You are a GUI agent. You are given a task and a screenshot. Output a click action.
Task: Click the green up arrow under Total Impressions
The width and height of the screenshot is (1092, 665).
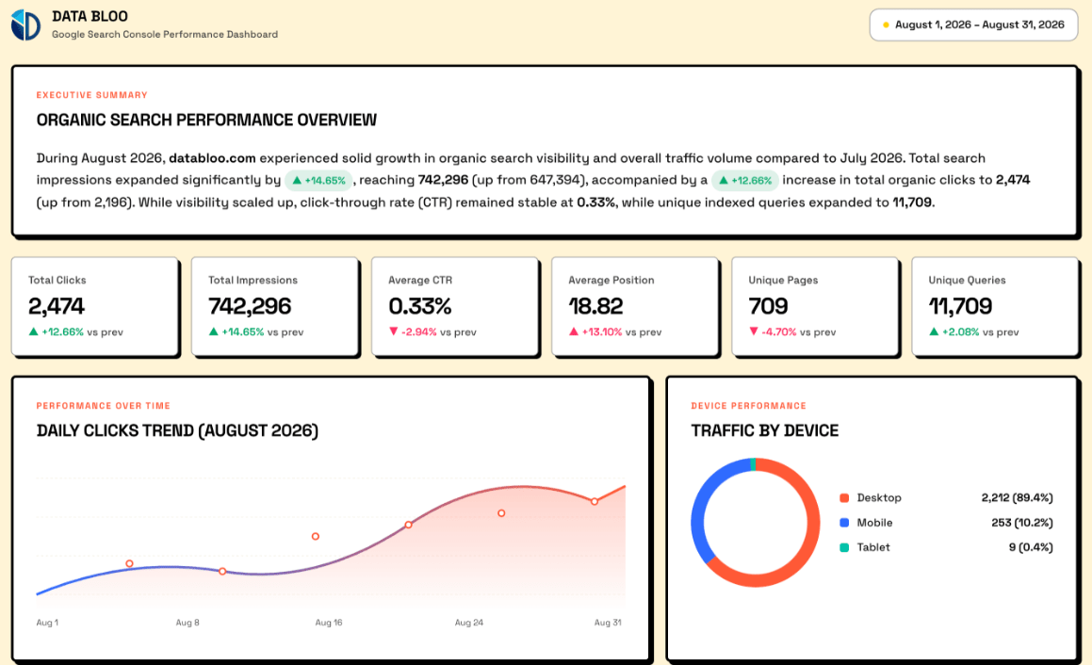213,332
